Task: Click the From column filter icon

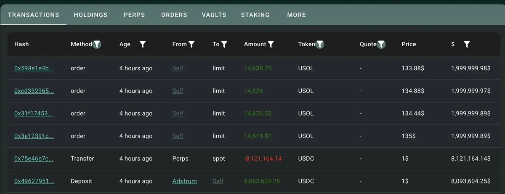Action: click(191, 44)
